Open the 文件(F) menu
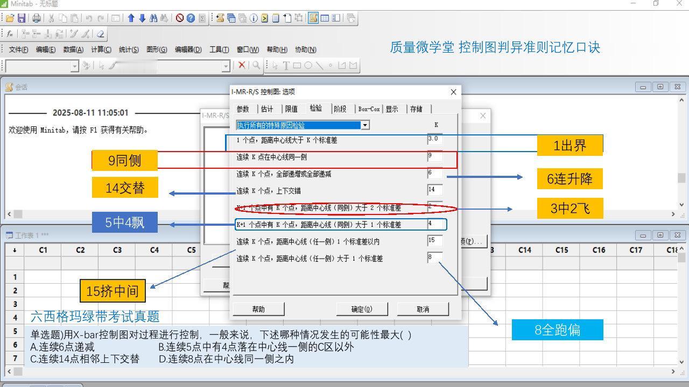Viewport: 689px width, 387px height. [x=18, y=49]
